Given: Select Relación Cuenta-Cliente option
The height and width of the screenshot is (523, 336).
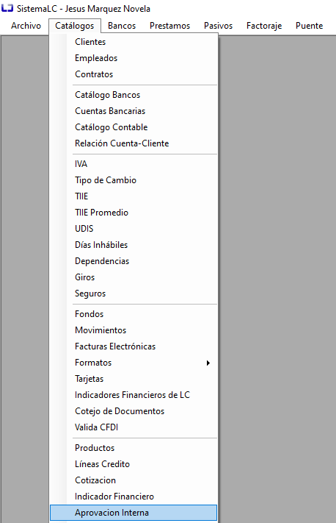Looking at the screenshot, I should pos(134,143).
